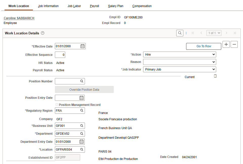Open the Location code lookup
The image size is (243, 164).
[x=81, y=149]
